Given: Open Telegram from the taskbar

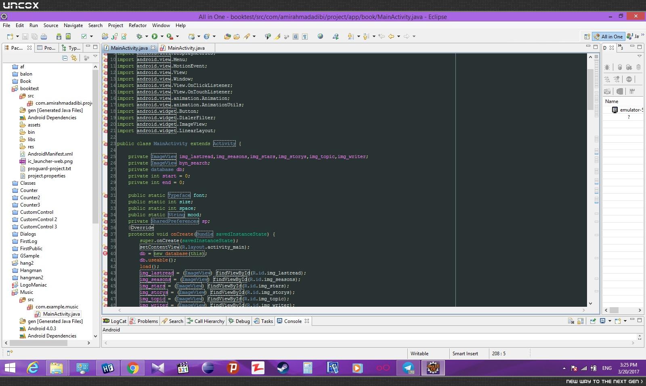Looking at the screenshot, I should (408, 368).
